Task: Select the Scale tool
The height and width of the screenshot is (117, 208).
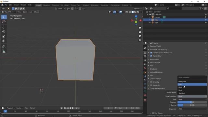Action: click(4, 36)
